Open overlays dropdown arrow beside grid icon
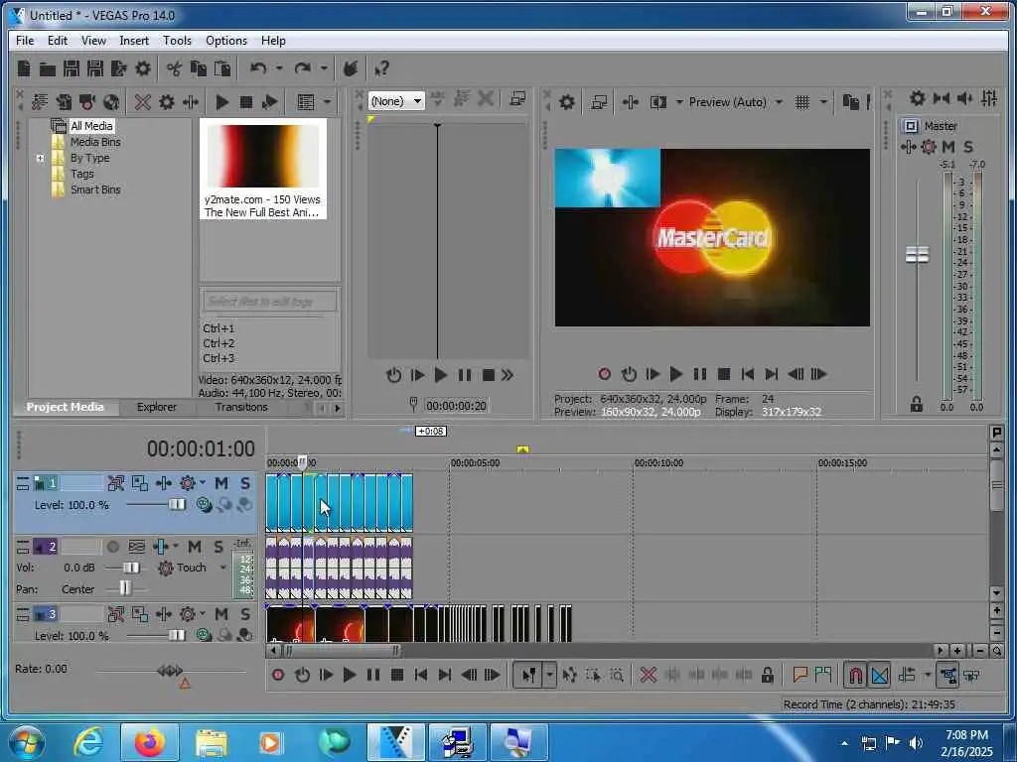Viewport: 1017px width, 762px height. tap(823, 102)
